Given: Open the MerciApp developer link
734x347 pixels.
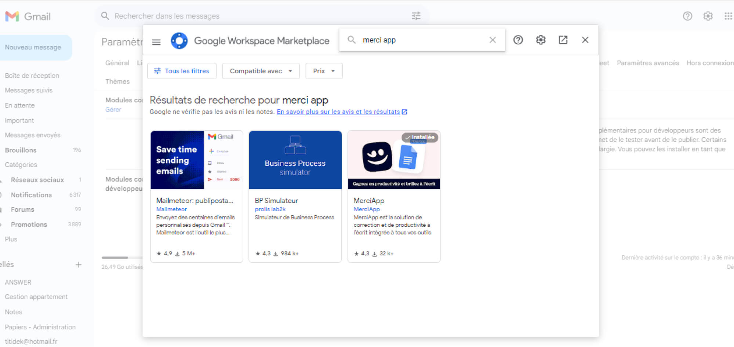Looking at the screenshot, I should point(366,209).
